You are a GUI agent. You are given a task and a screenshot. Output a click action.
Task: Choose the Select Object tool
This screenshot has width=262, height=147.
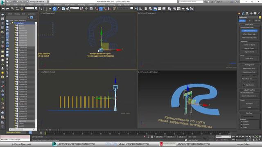click(36, 9)
